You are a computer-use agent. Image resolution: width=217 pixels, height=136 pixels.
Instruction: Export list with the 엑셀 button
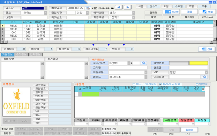point(208,12)
